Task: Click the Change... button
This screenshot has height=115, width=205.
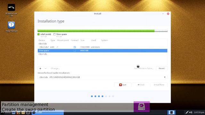Action: pyautogui.click(x=55, y=68)
